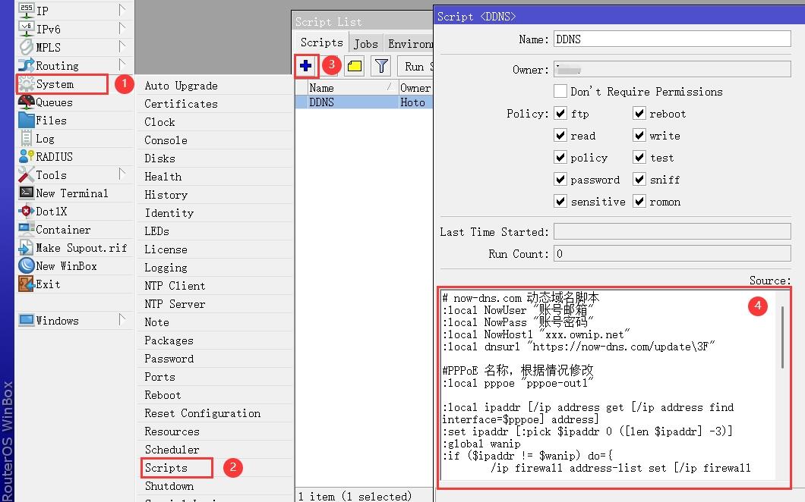Launch New Terminal from sidebar icon
Viewport: 805px width, 502px height.
point(26,193)
